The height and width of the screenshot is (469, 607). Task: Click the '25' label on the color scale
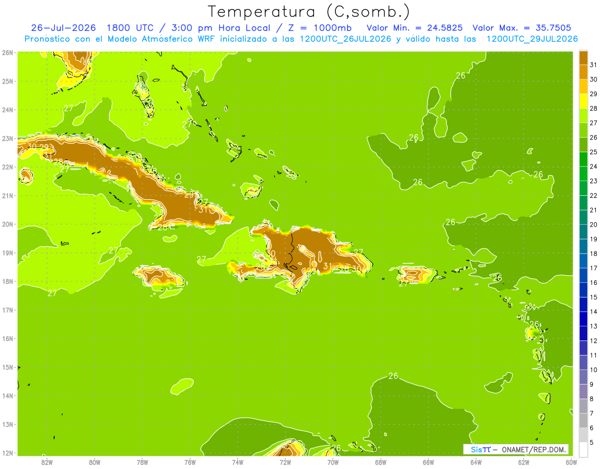coord(593,152)
